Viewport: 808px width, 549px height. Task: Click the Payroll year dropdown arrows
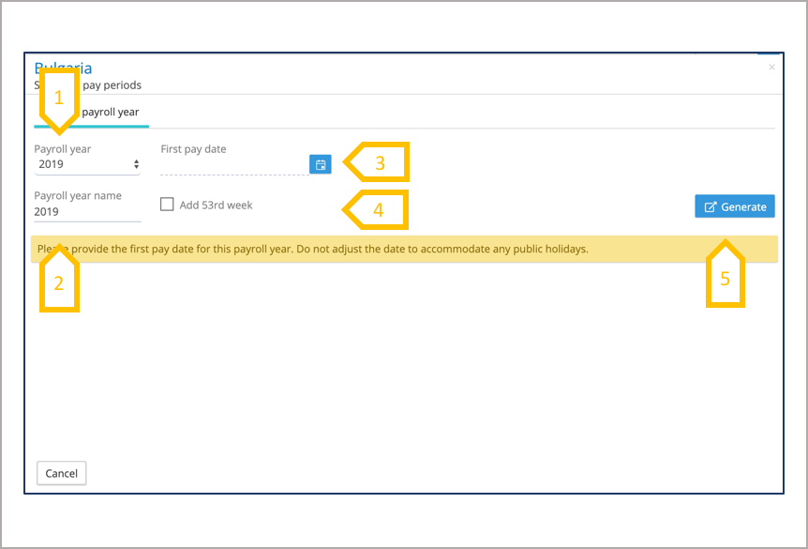tap(137, 164)
